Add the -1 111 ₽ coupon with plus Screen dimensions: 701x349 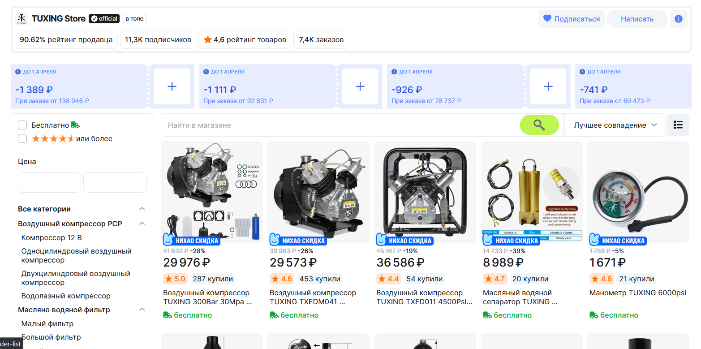[x=360, y=86]
